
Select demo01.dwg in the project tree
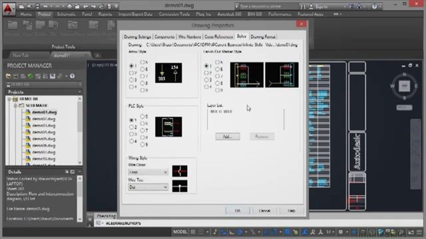pos(45,112)
